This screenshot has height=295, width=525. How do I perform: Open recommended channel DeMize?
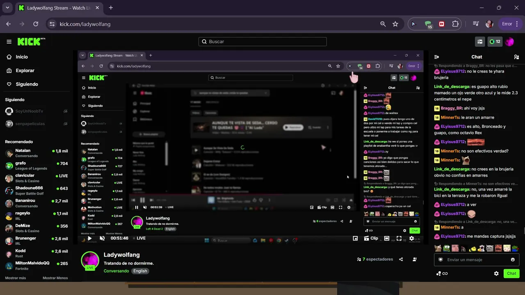(x=36, y=228)
